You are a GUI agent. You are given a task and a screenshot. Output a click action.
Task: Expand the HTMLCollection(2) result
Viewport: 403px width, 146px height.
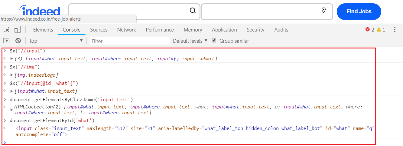[12, 109]
